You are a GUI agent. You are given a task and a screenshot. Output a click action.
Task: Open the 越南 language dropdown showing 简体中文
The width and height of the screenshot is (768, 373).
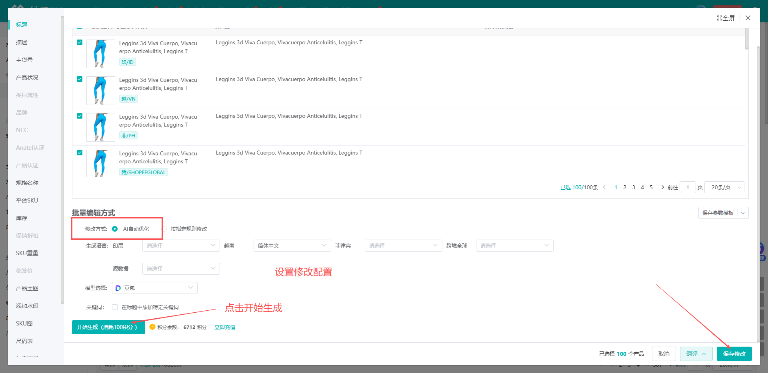click(292, 246)
